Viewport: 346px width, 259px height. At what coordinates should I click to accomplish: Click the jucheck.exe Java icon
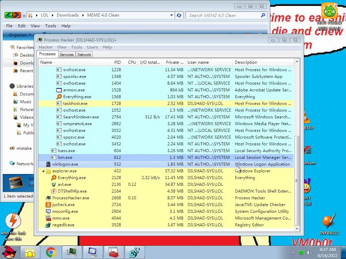click(48, 205)
